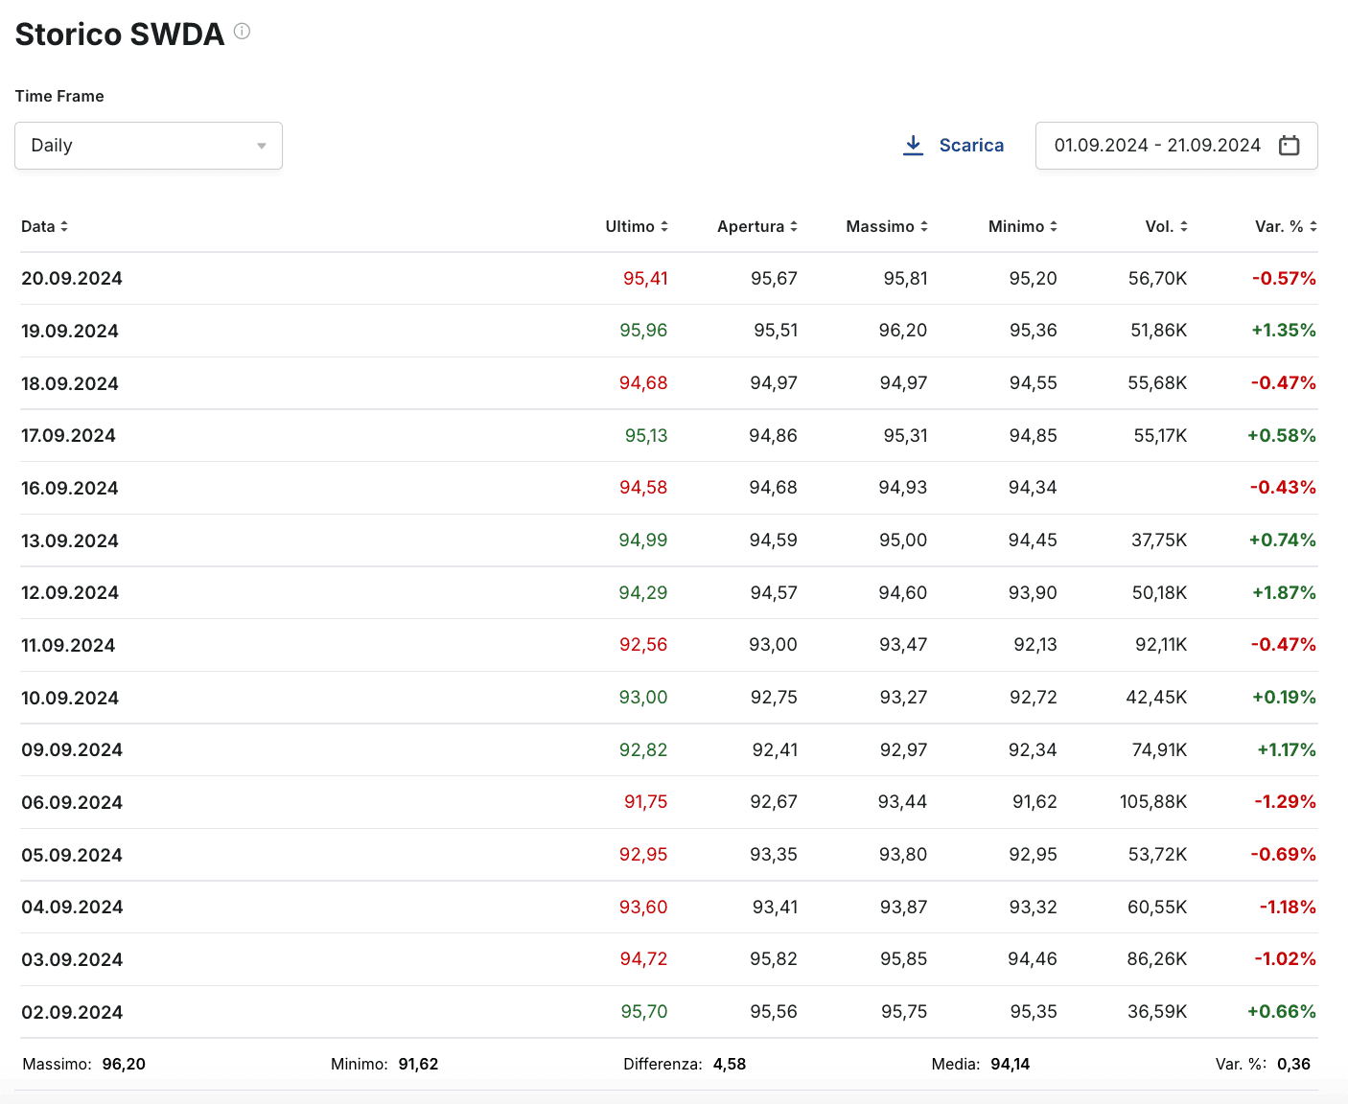Click Minimo value 91,62 in 06.09.2024 row

1034,802
